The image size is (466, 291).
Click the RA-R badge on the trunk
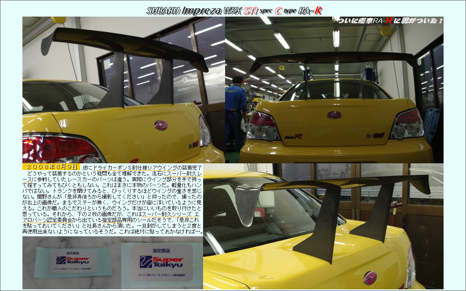coord(294,136)
